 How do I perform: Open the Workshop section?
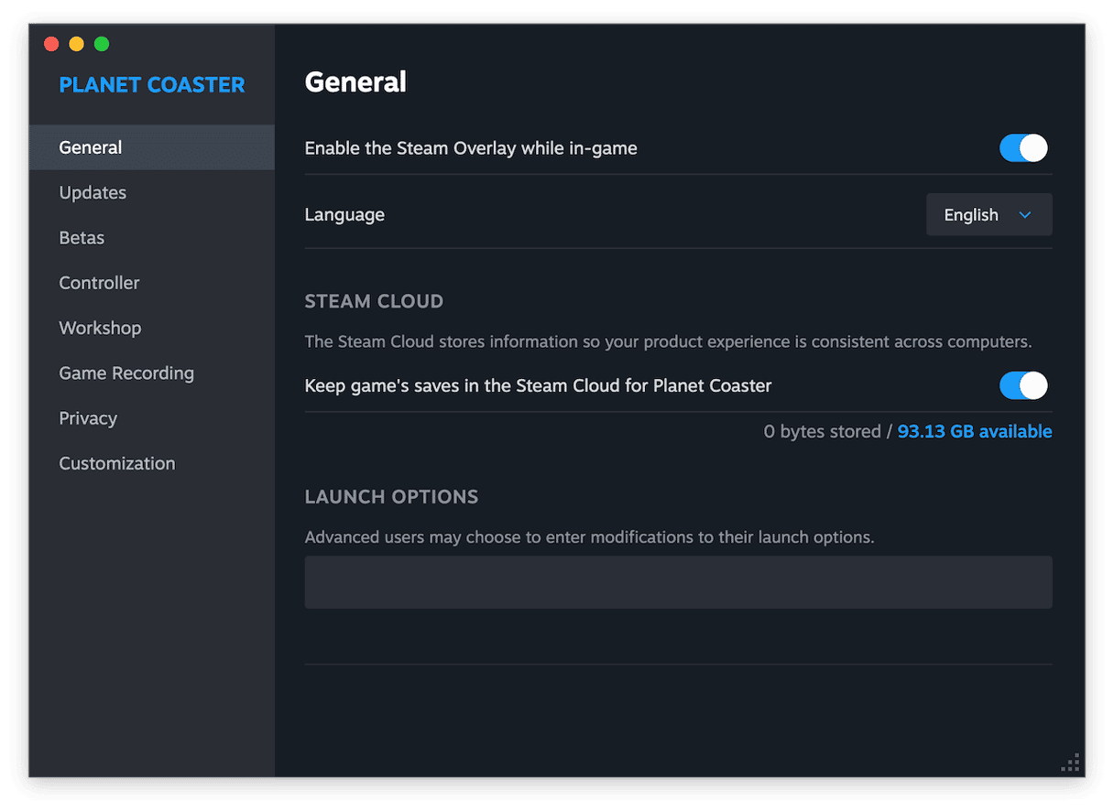click(x=100, y=328)
